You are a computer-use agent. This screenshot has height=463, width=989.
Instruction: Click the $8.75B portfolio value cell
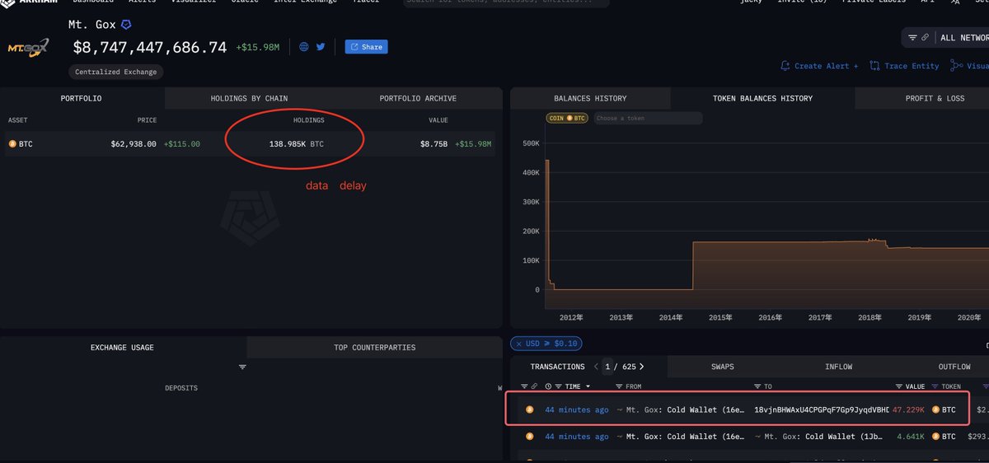(x=434, y=143)
